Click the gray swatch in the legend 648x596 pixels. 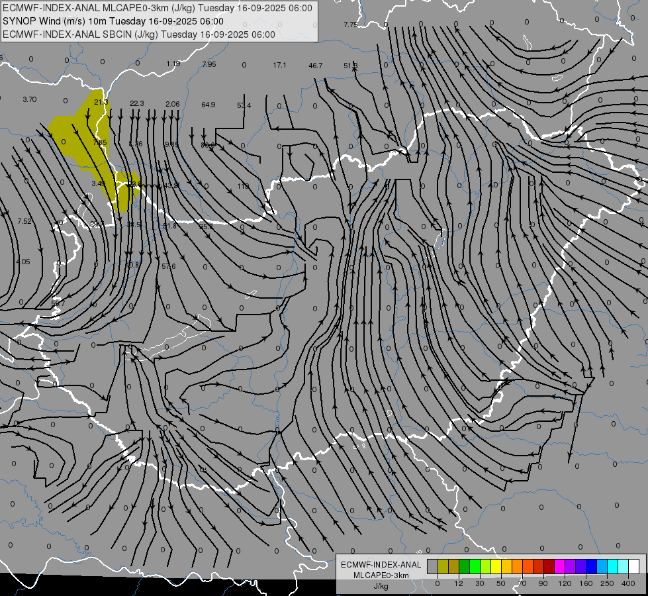pos(433,566)
